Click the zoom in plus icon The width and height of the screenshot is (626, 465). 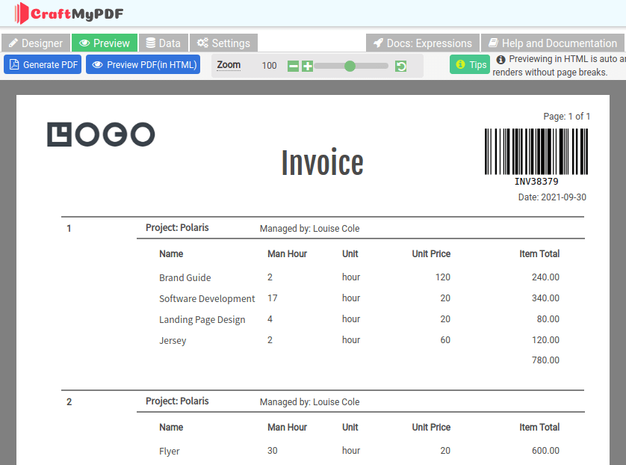[x=307, y=67]
